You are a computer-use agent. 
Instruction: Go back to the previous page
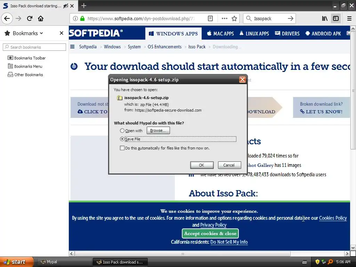point(7,18)
